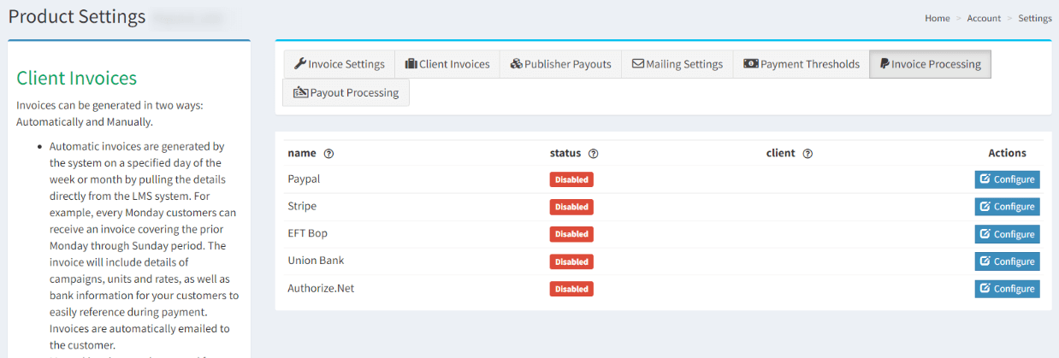Screen dimensions: 1059x358
Task: Click the briefcase icon on Client Invoices
Action: pyautogui.click(x=411, y=64)
